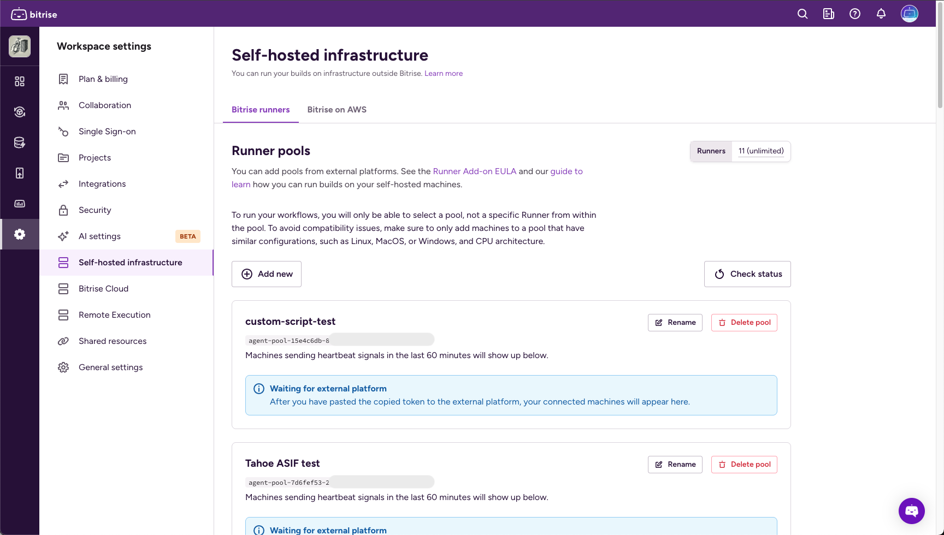944x535 pixels.
Task: Click the search magnifier icon
Action: click(x=803, y=14)
